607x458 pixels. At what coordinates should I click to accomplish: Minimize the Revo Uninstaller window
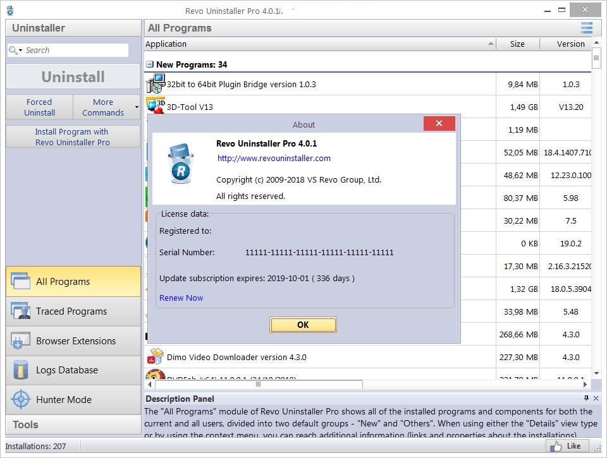[x=548, y=11]
